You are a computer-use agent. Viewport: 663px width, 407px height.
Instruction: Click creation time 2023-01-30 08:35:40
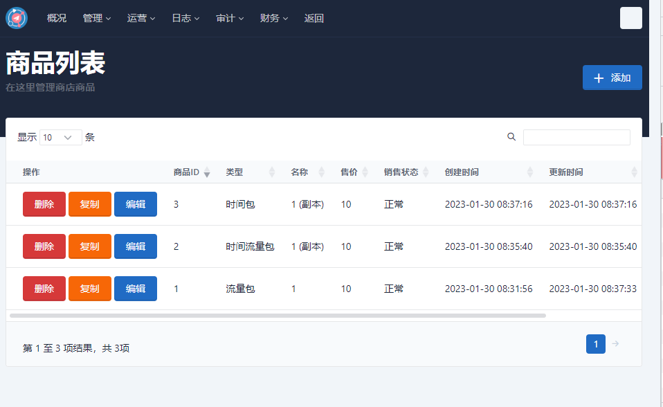pos(489,246)
